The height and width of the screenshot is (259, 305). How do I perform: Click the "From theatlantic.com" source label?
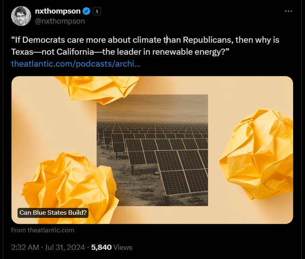click(43, 230)
